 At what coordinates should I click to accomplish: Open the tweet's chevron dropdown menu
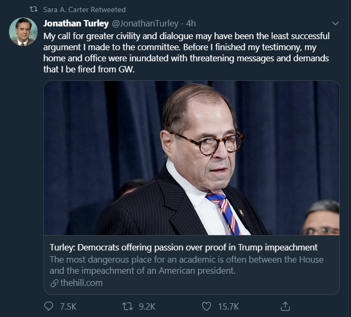(x=335, y=24)
